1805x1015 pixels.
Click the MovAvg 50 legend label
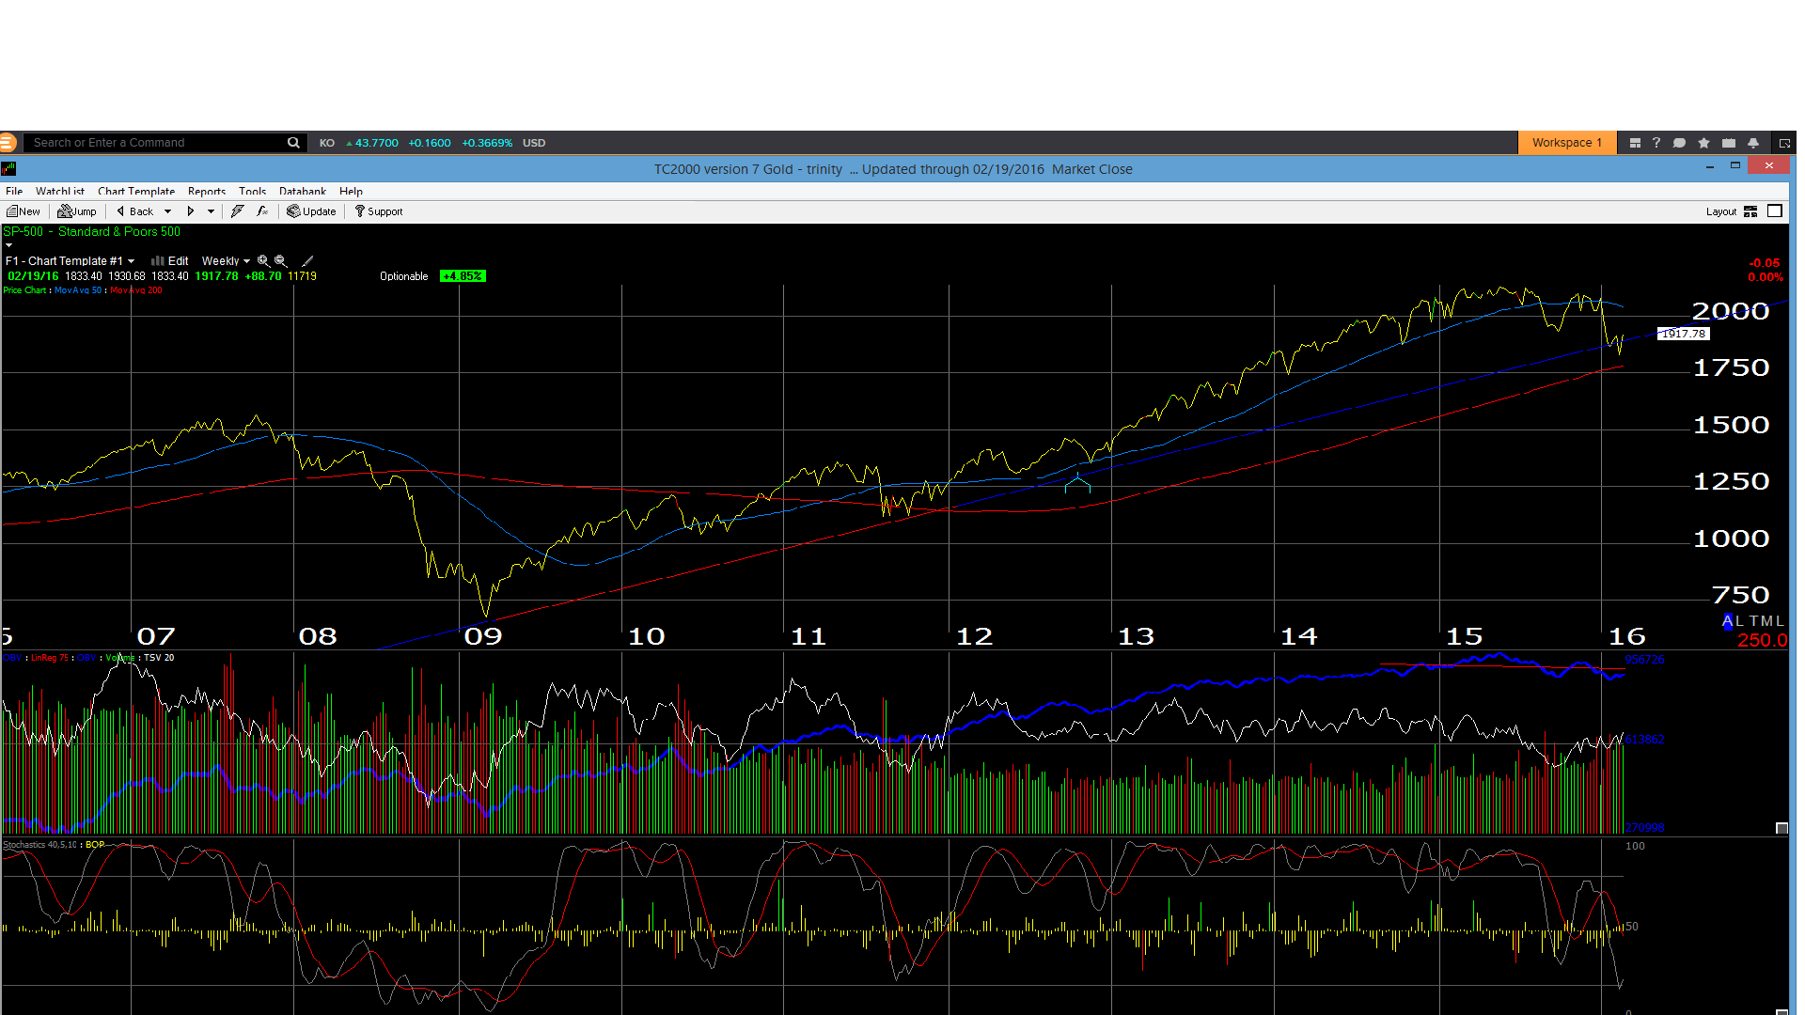[x=78, y=290]
